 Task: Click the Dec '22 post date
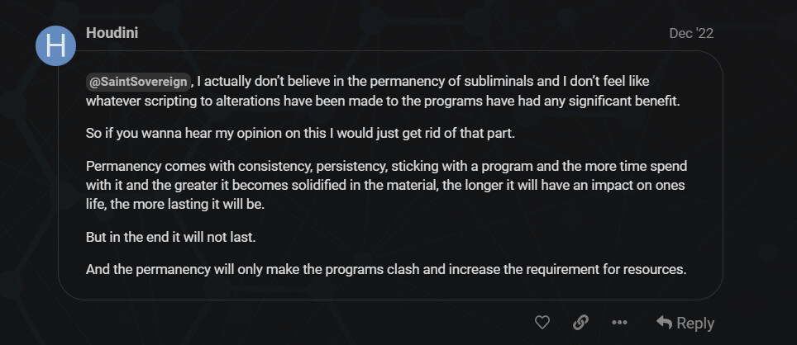tap(691, 34)
